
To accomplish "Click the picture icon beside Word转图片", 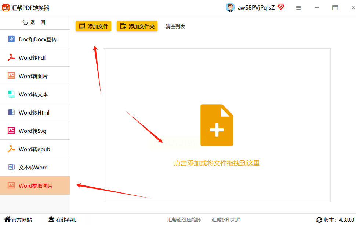I will pos(11,76).
